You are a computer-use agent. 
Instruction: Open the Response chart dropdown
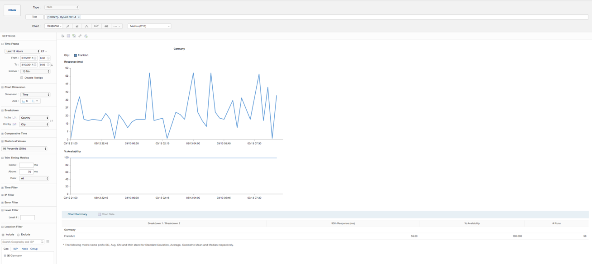click(54, 26)
